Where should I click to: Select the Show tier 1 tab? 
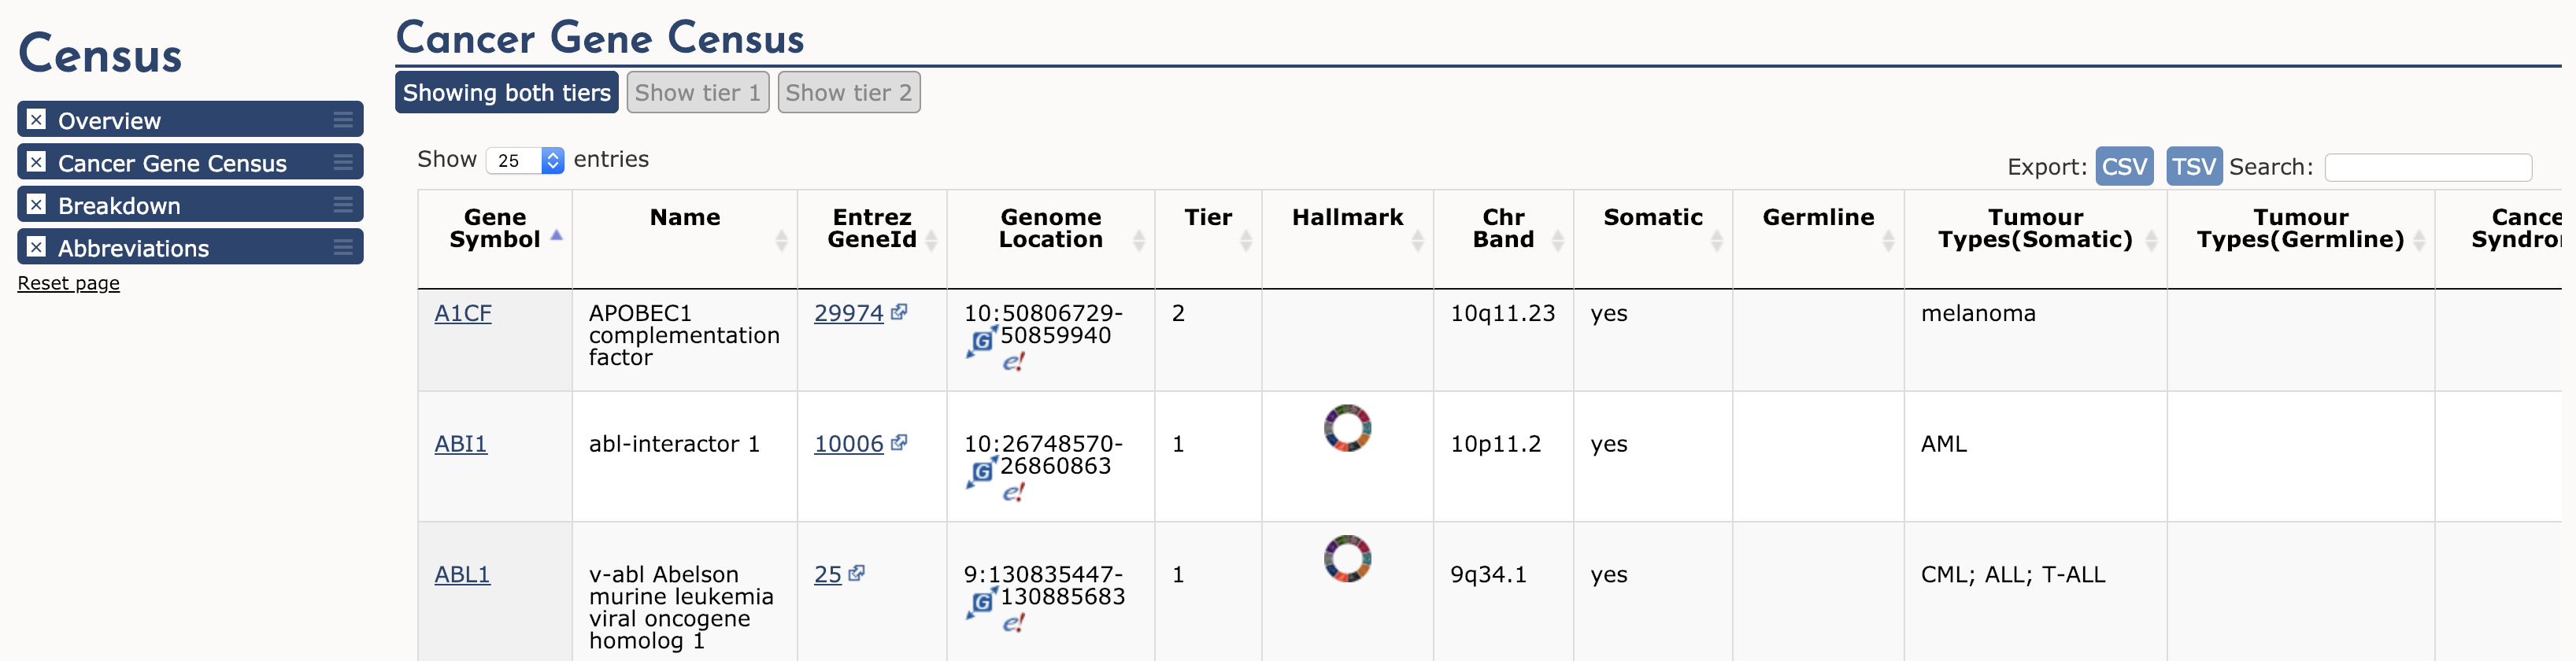pos(698,92)
